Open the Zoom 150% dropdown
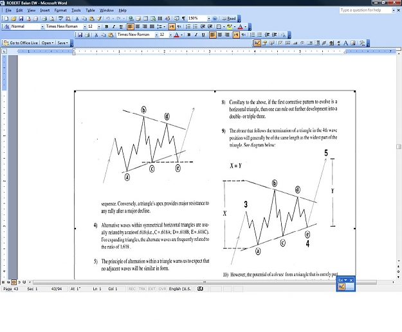 [x=208, y=19]
